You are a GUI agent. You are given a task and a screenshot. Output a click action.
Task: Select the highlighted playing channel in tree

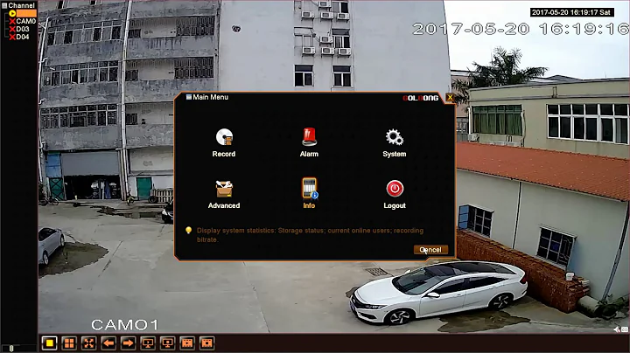click(26, 13)
